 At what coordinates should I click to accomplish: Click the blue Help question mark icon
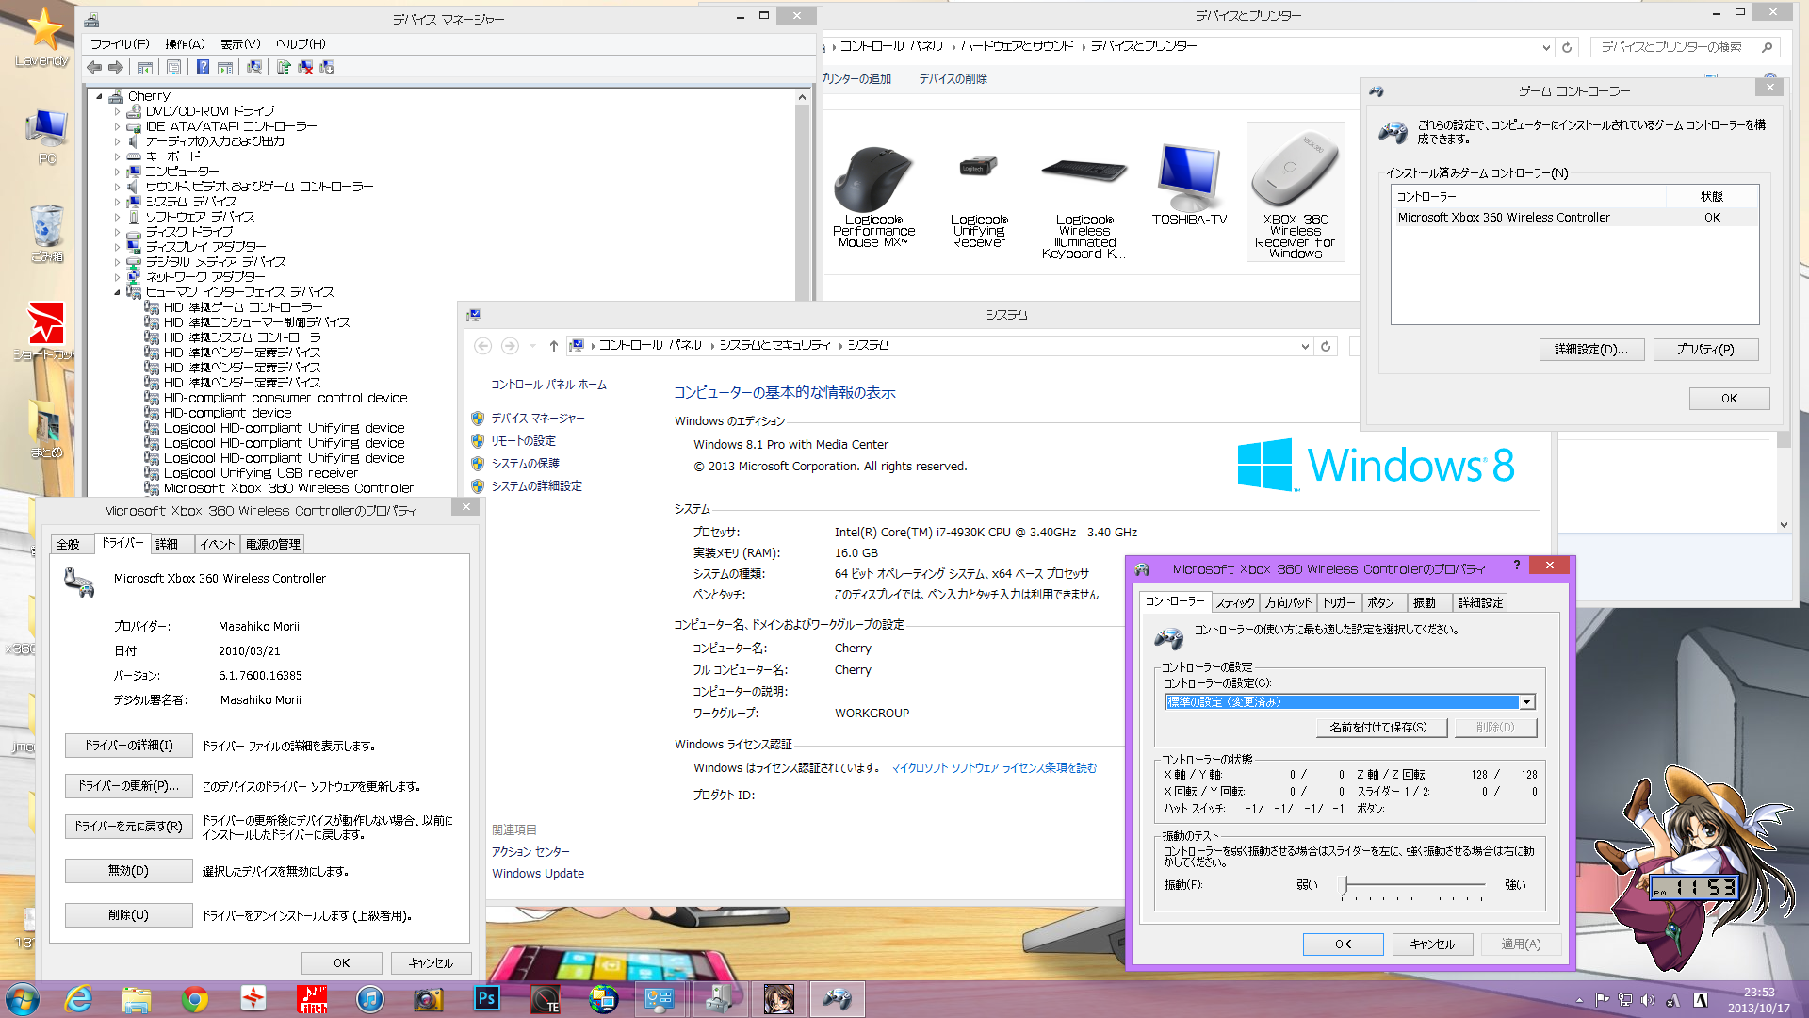click(x=203, y=67)
